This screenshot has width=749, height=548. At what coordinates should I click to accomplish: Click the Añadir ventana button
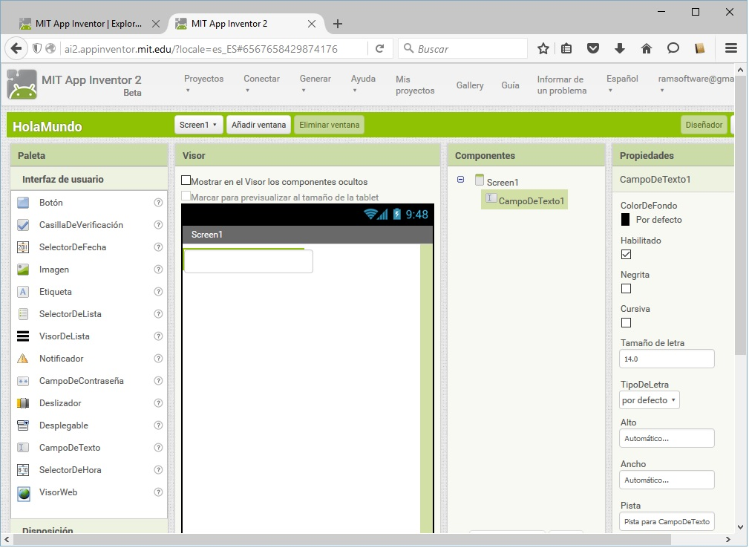(x=258, y=125)
